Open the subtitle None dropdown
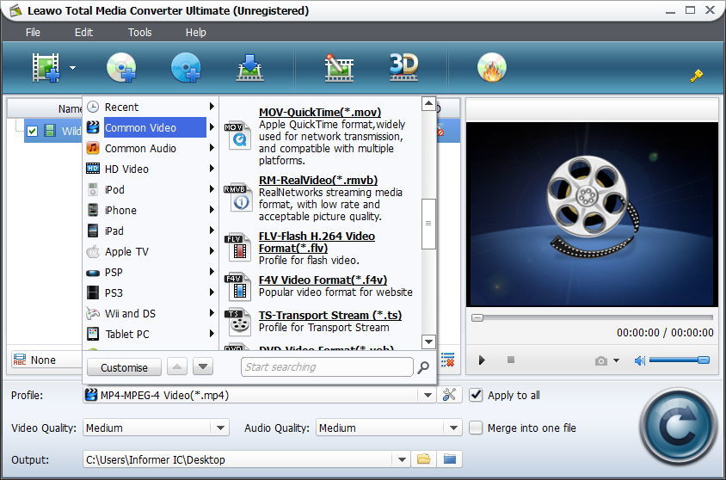Image resolution: width=726 pixels, height=480 pixels. 46,360
